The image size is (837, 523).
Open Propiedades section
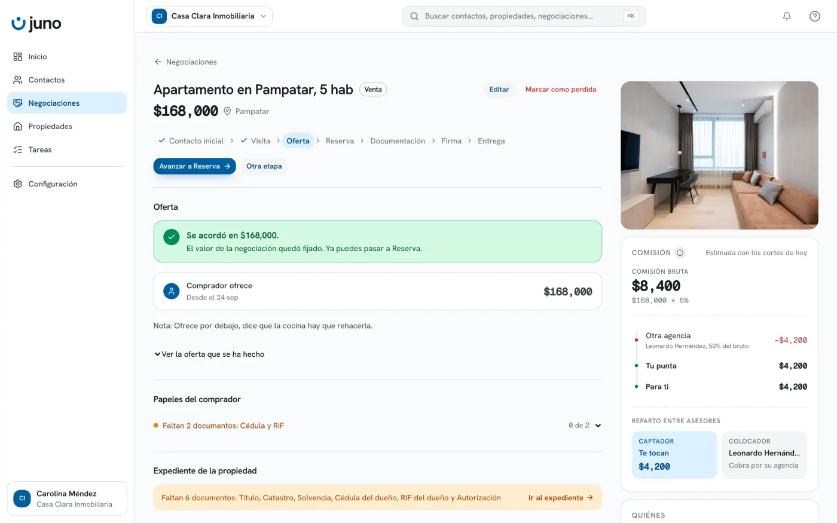(67, 127)
